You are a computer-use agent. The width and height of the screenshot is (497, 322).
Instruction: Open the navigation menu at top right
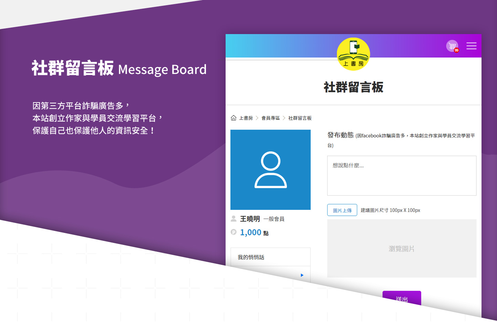click(471, 46)
